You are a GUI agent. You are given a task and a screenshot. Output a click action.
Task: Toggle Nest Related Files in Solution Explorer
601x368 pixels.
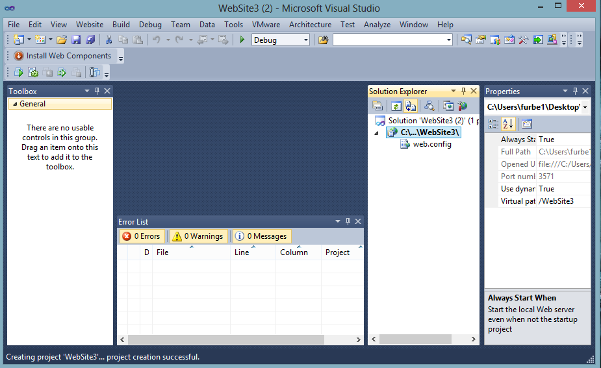(x=411, y=106)
